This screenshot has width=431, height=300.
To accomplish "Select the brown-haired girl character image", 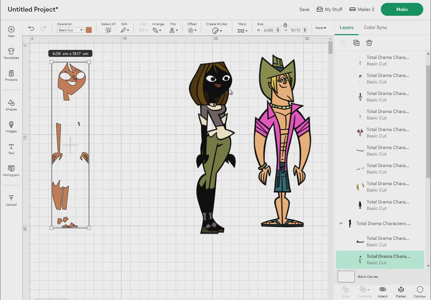I will (213, 147).
